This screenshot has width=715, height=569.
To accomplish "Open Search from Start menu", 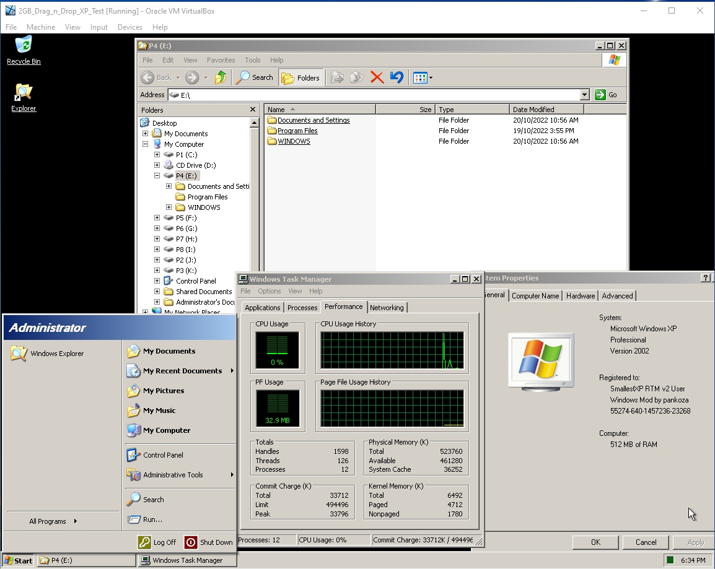I will coord(180,500).
